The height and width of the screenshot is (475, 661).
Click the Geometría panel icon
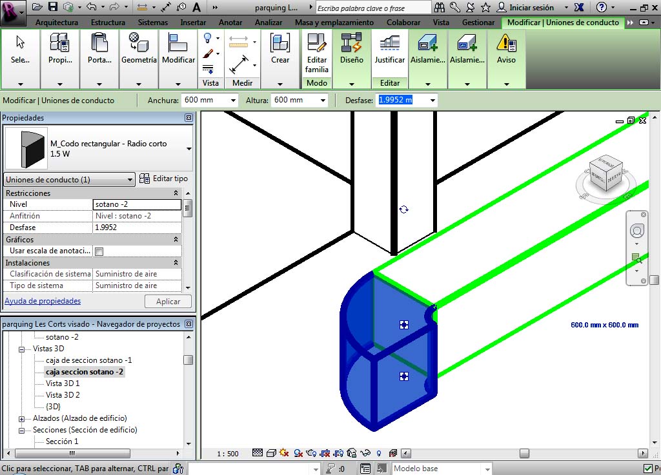coord(139,44)
